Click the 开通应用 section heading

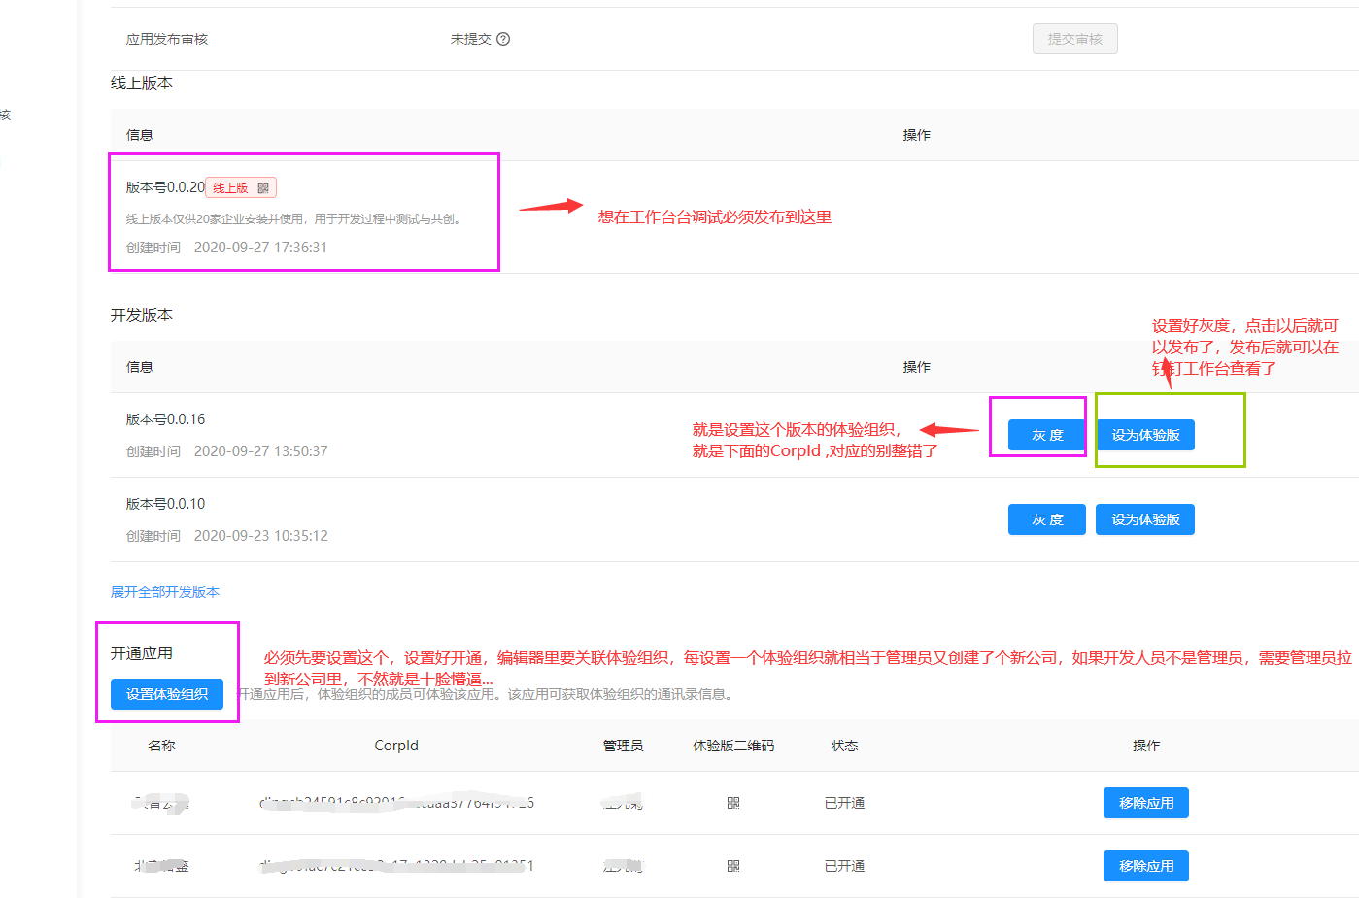[142, 653]
